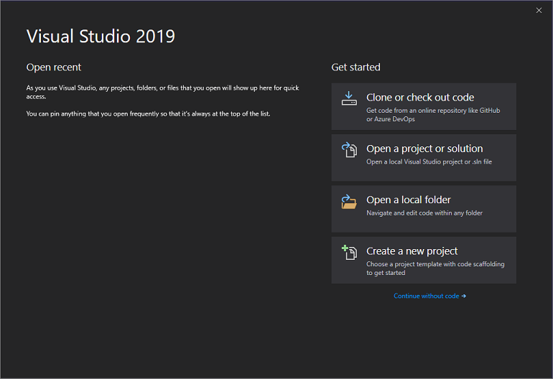Click the open project or solution icon
Image resolution: width=553 pixels, height=379 pixels.
tap(349, 150)
